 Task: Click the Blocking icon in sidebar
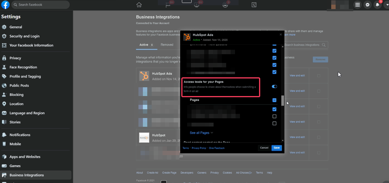click(4, 95)
